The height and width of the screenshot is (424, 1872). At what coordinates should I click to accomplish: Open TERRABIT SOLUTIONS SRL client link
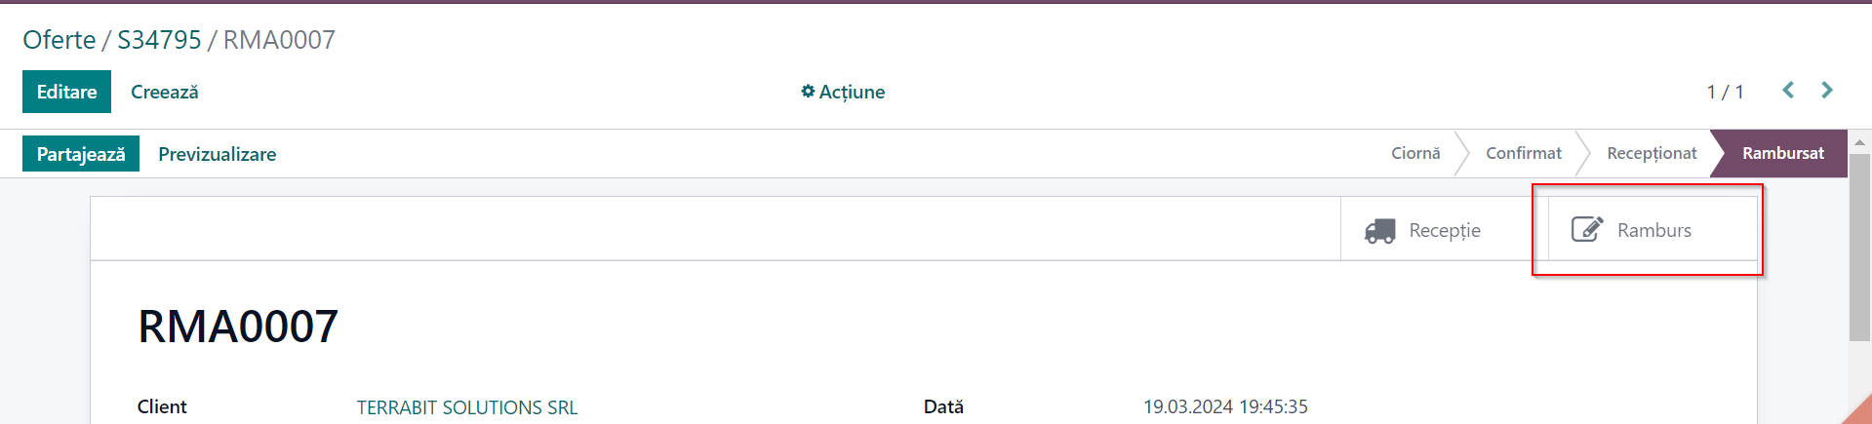click(467, 407)
